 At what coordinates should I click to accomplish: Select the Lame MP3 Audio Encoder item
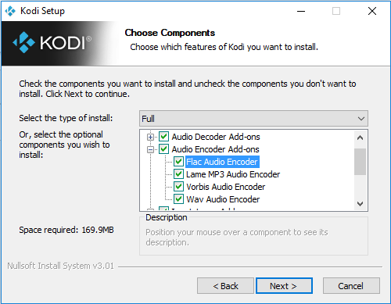[233, 174]
